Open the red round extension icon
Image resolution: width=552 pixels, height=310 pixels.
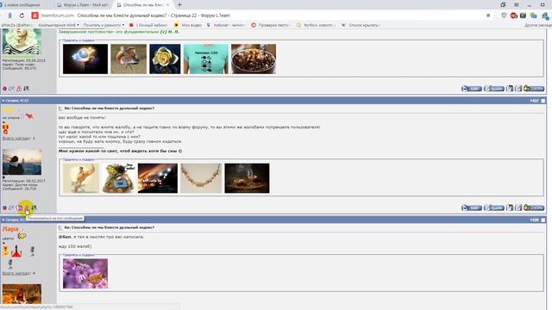tap(514, 15)
